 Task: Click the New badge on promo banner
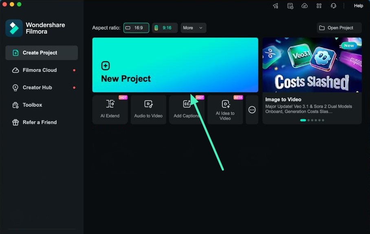point(349,46)
